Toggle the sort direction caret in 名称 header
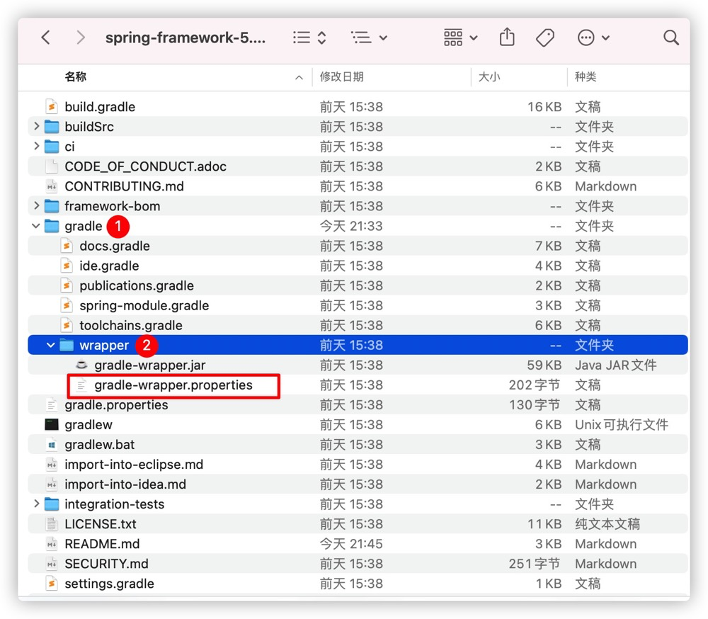Screen dimensions: 708x619 tap(299, 78)
